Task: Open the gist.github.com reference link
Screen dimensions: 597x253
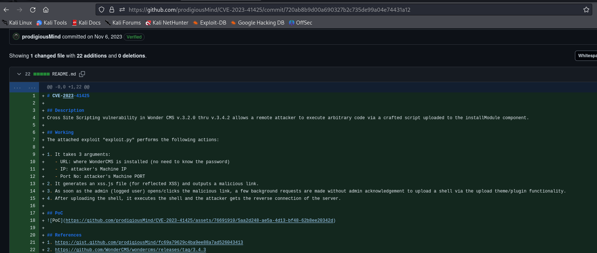Action: [x=149, y=242]
